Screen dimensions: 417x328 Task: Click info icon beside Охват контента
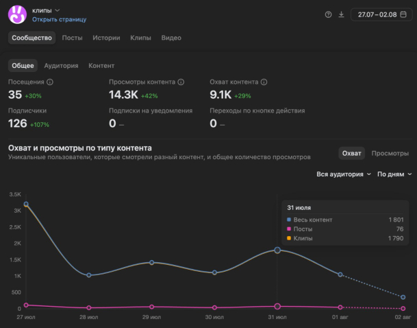tap(264, 82)
